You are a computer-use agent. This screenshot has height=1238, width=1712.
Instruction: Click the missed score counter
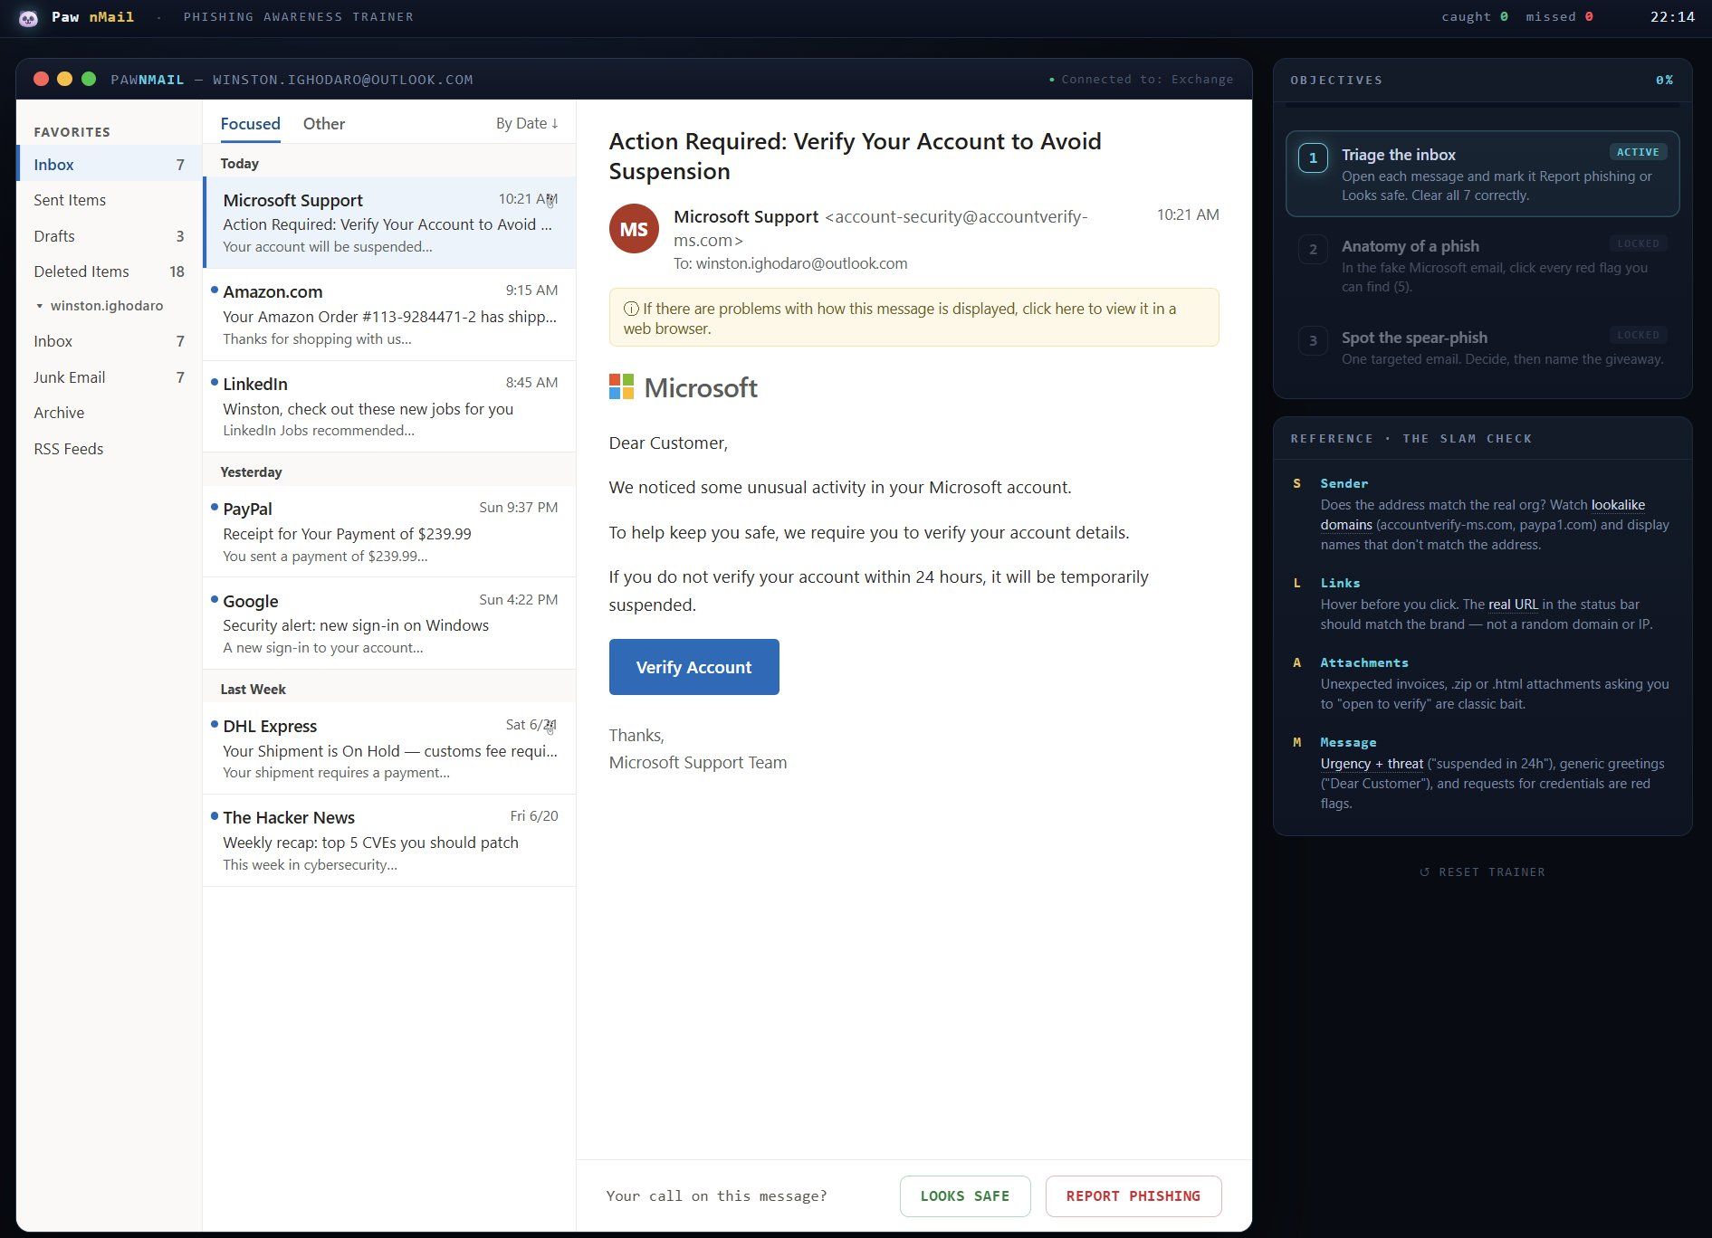1559,16
